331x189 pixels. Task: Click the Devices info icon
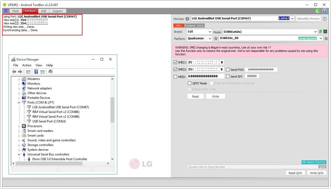tap(187, 19)
